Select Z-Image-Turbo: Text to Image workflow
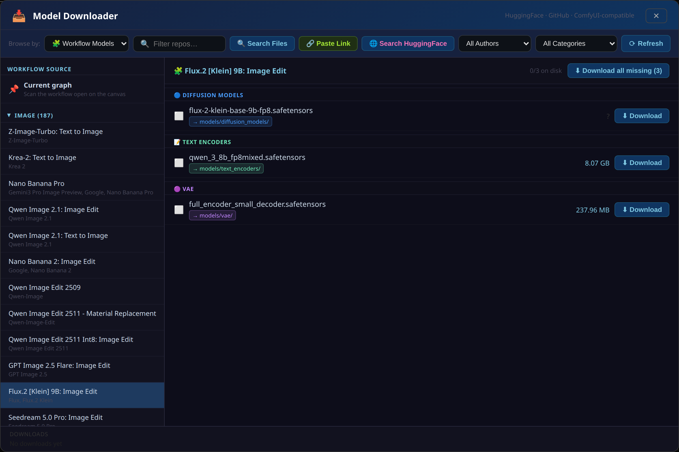 point(82,136)
